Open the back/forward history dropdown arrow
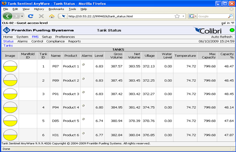Viewport: 236px width, 152px height. tap(22, 16)
